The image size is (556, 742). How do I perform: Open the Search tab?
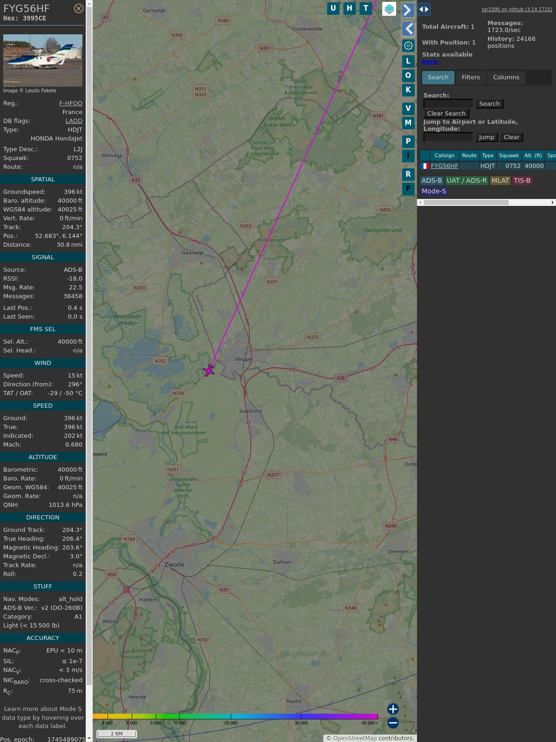[438, 77]
